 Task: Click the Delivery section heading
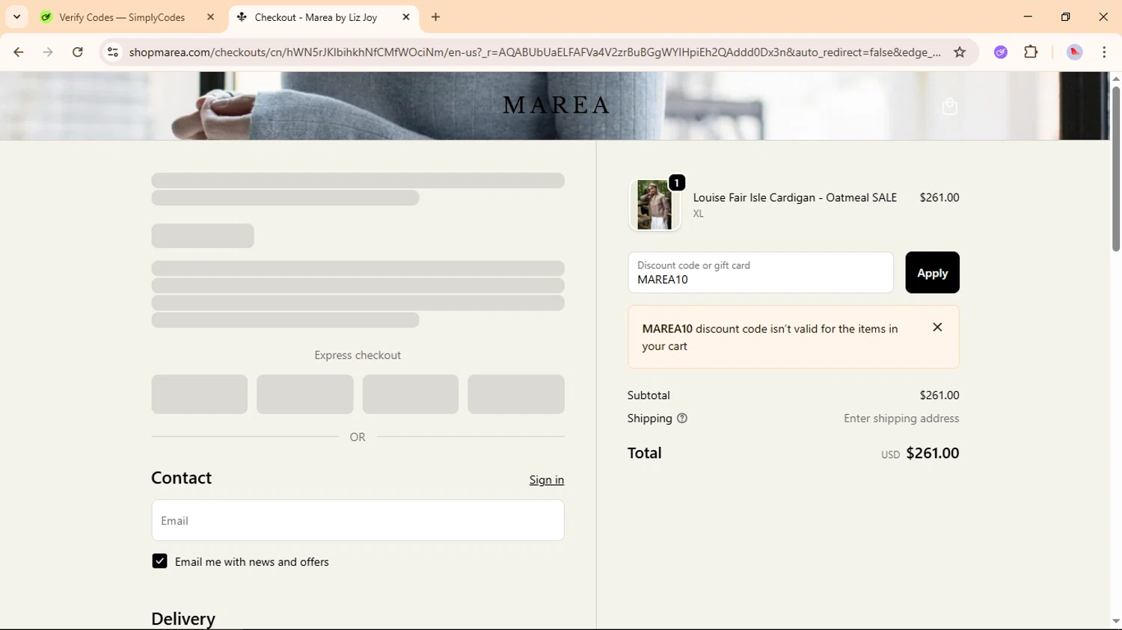[183, 619]
